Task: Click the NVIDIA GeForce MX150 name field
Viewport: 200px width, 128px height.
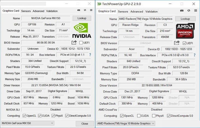Action: (46, 18)
